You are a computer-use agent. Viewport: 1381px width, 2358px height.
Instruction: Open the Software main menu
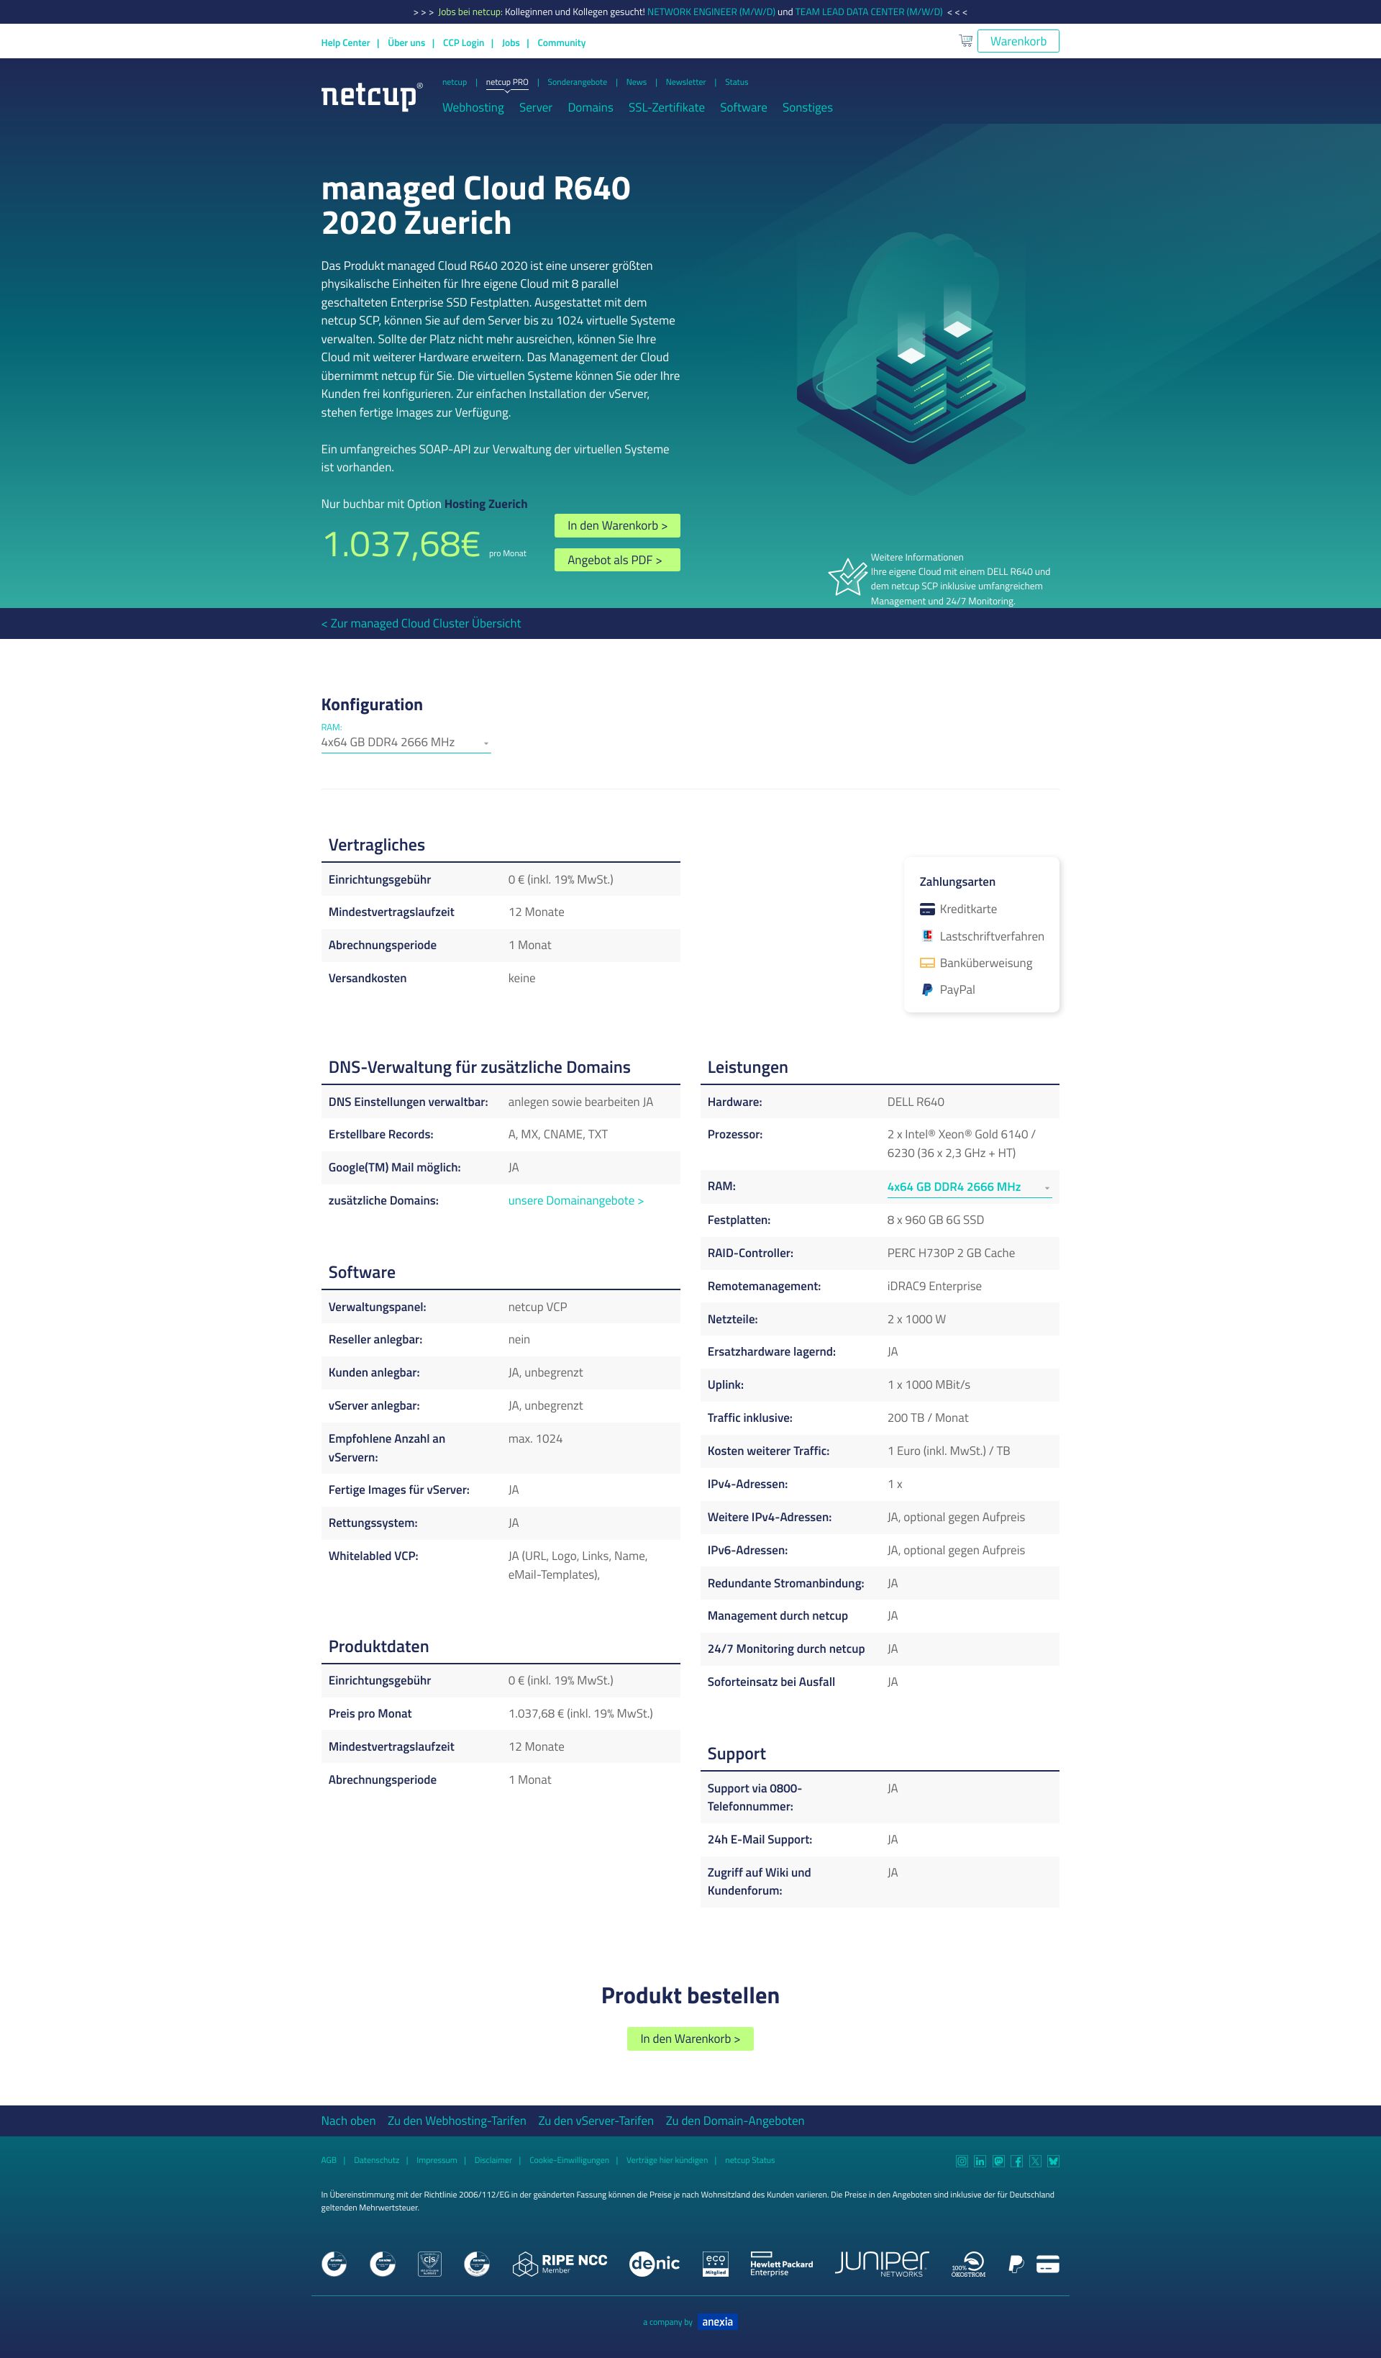click(x=743, y=108)
